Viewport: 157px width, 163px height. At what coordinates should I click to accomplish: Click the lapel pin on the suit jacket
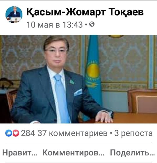pyautogui.click(x=72, y=82)
